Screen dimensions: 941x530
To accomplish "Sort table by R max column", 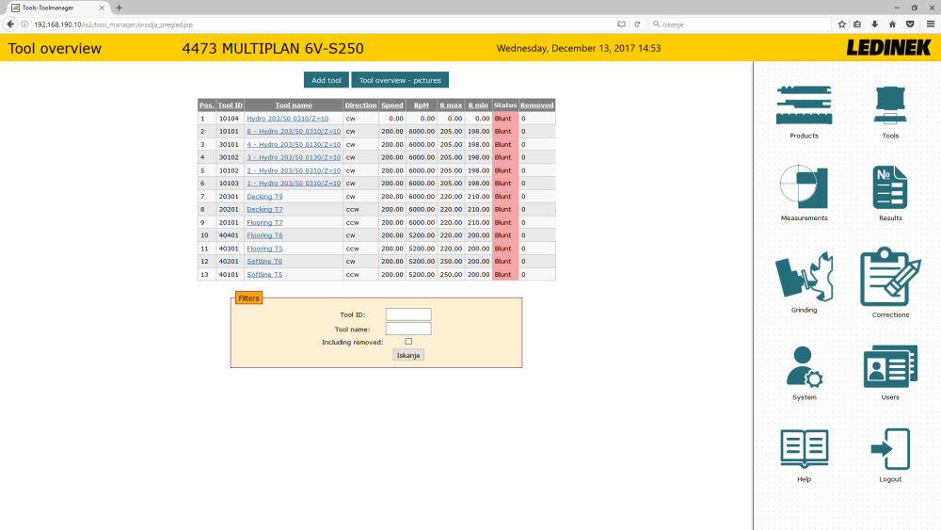I will click(x=451, y=105).
